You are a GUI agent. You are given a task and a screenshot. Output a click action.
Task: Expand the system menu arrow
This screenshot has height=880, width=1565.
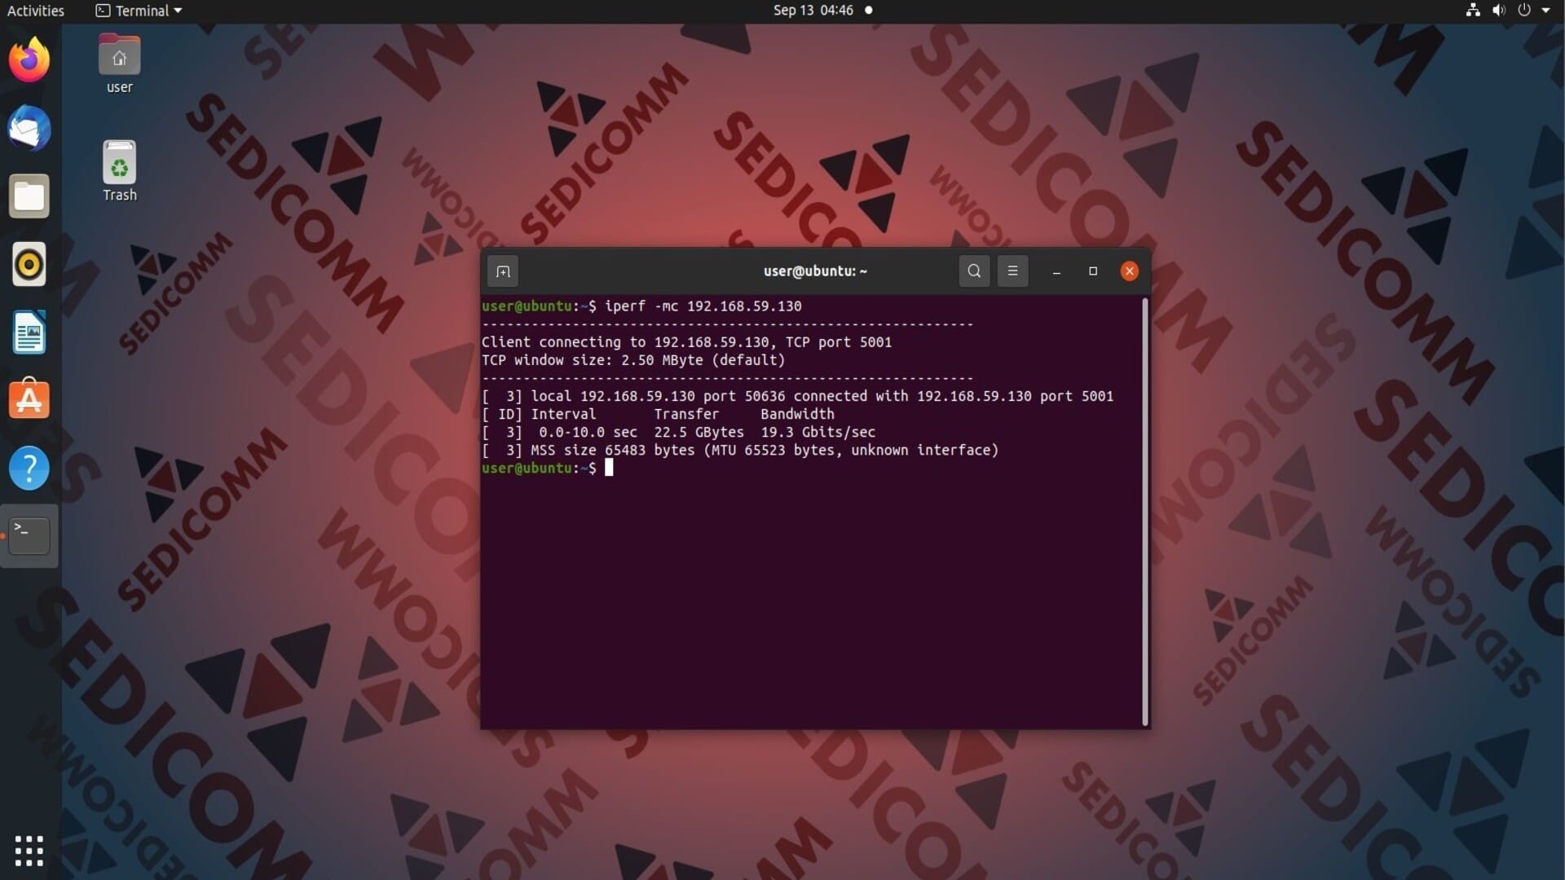1545,11
